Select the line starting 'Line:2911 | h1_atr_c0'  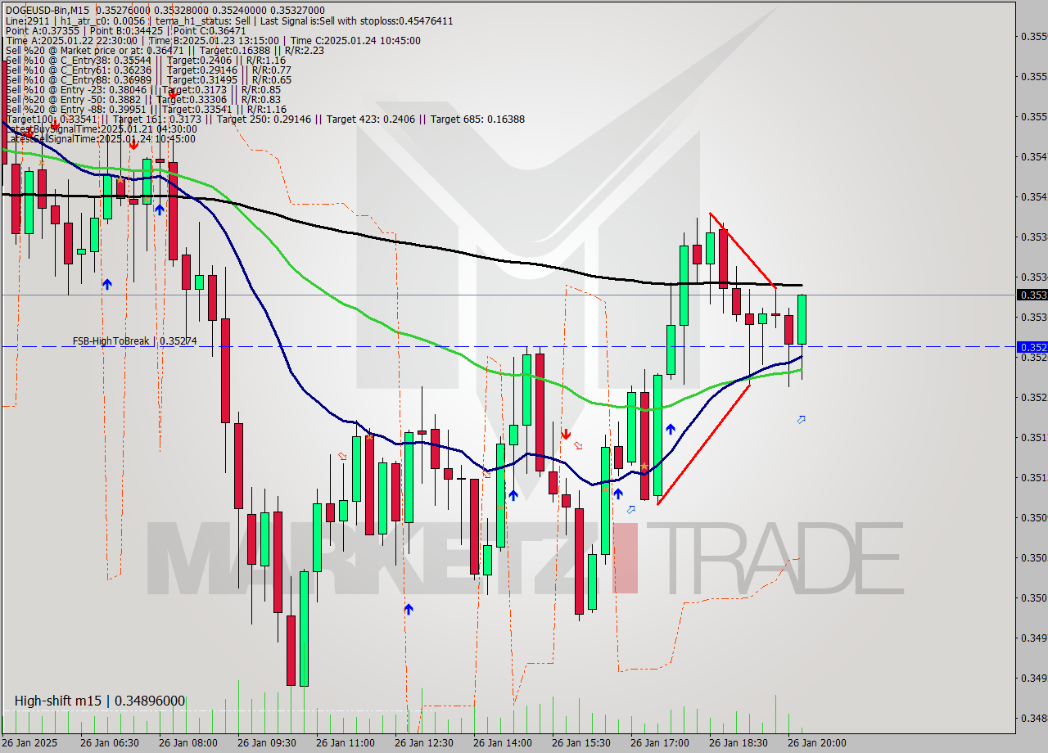pyautogui.click(x=228, y=20)
